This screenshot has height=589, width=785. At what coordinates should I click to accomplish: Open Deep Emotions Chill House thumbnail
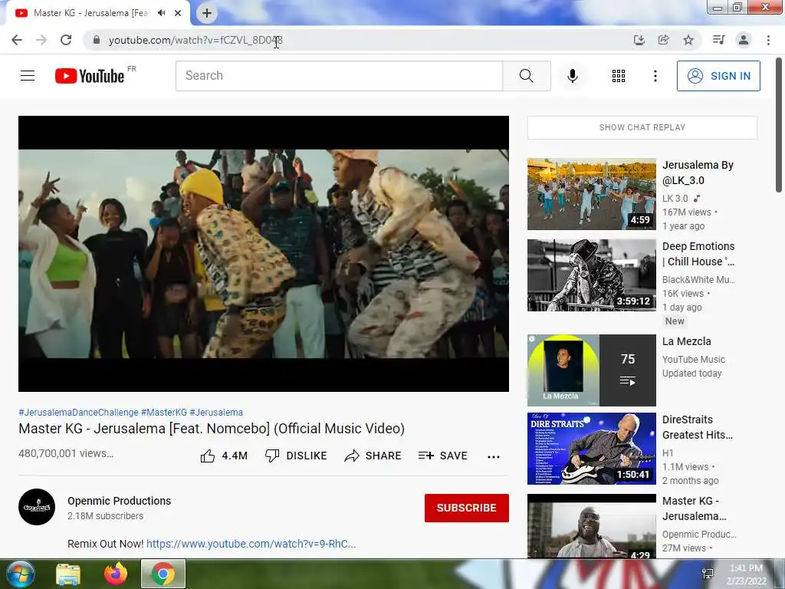pyautogui.click(x=591, y=275)
